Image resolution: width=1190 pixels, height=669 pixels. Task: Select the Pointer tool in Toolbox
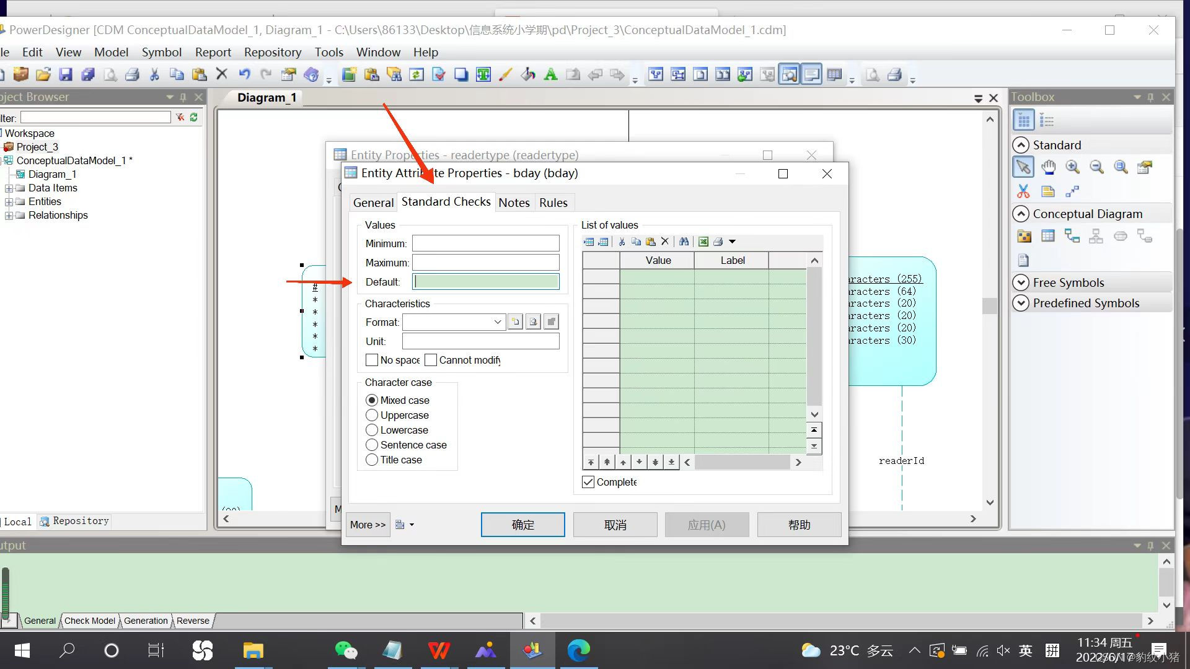(1023, 167)
